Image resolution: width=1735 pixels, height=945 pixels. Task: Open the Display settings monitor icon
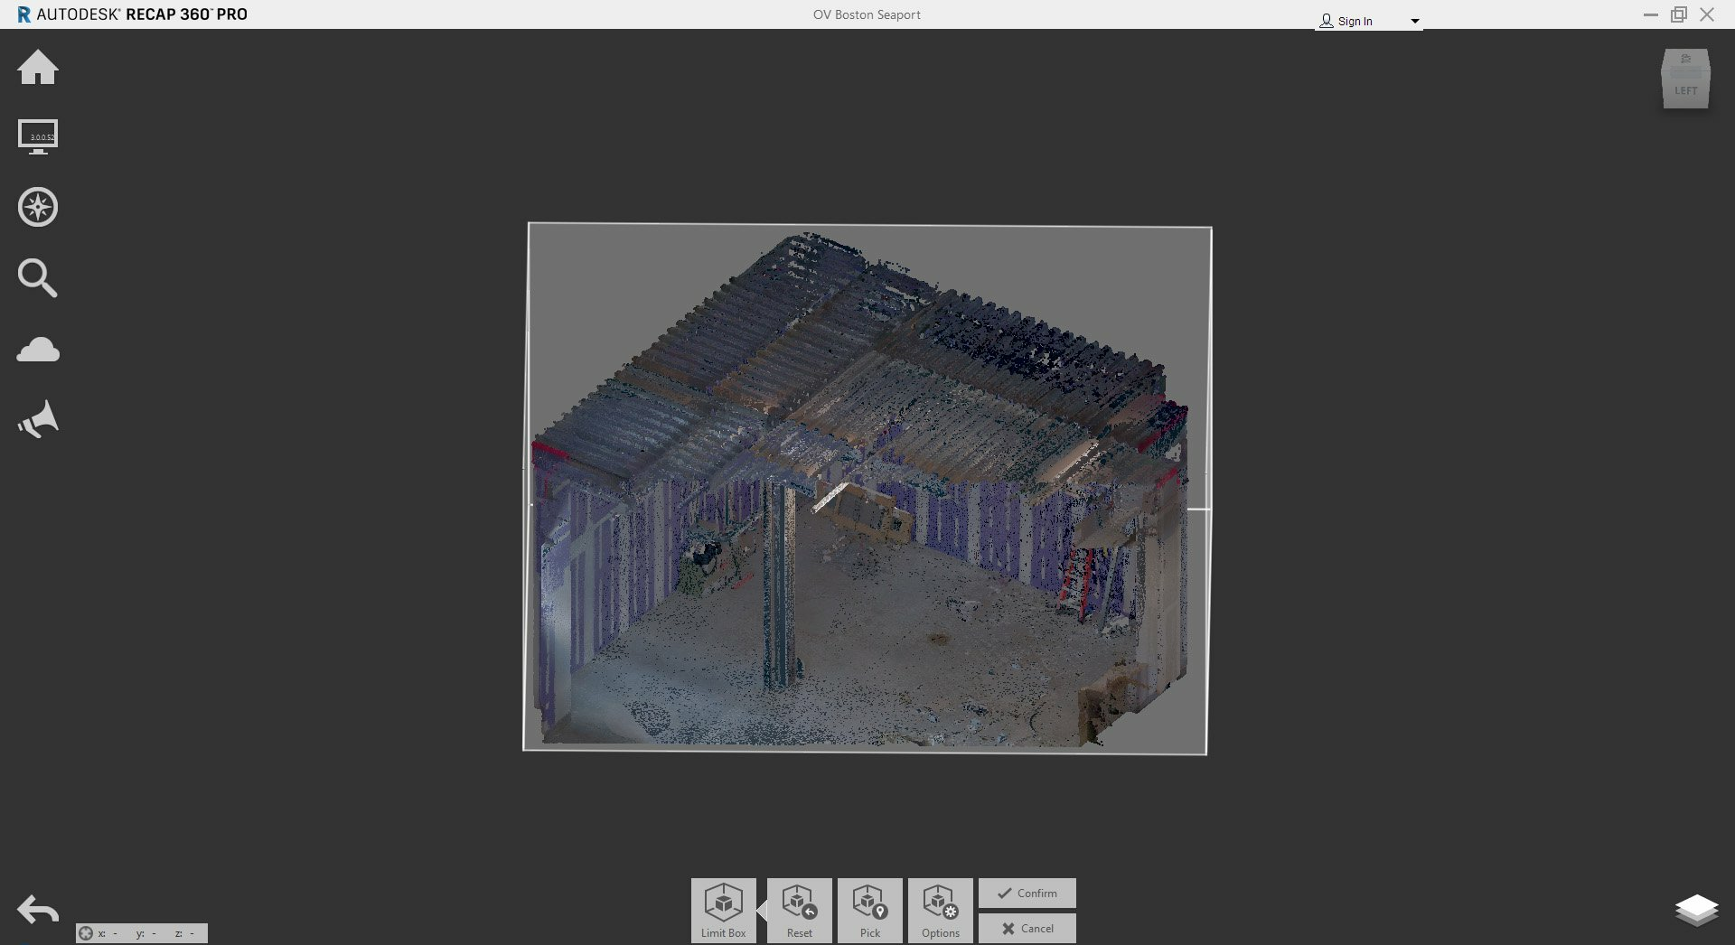point(38,136)
